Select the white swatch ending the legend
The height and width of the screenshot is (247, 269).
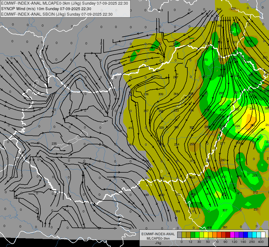click(x=263, y=235)
